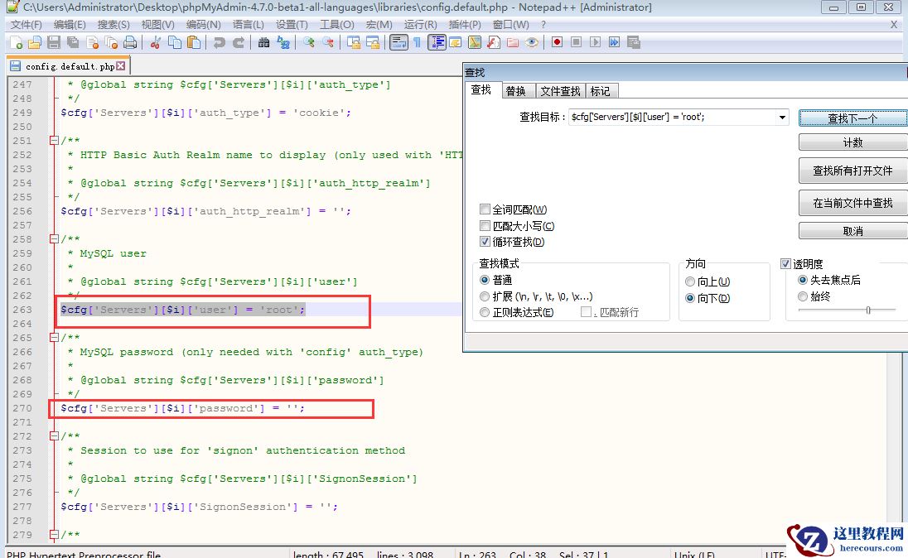The height and width of the screenshot is (558, 908).
Task: Enable the 匹配大小写 checkbox
Action: click(x=485, y=226)
